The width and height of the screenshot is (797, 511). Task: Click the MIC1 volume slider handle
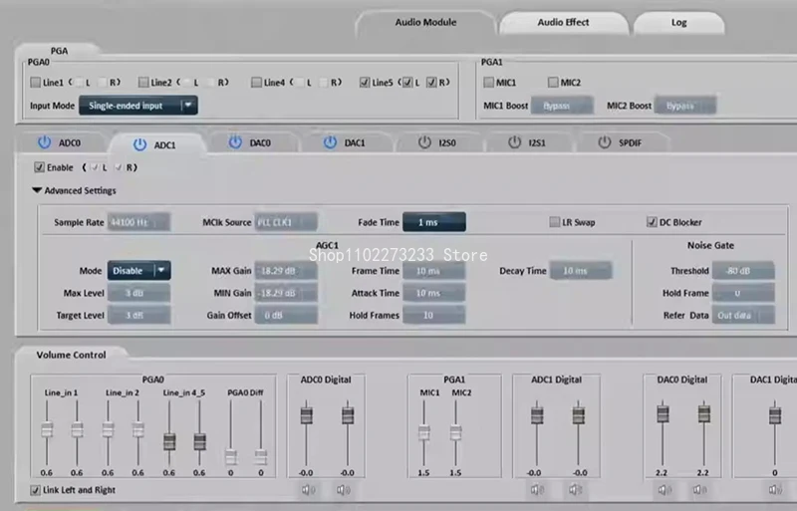click(x=423, y=432)
